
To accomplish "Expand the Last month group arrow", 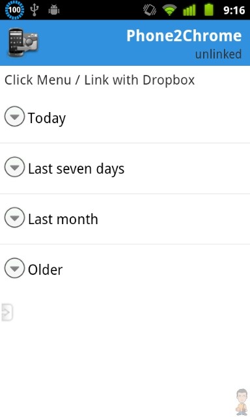I will (14, 218).
